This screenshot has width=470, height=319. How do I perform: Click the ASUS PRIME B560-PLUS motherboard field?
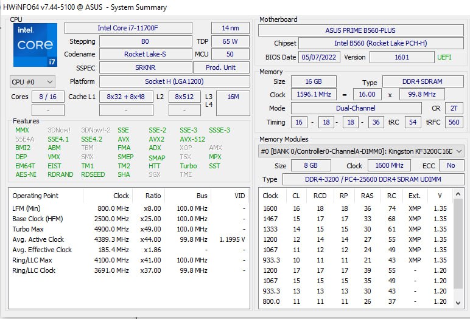[360, 30]
